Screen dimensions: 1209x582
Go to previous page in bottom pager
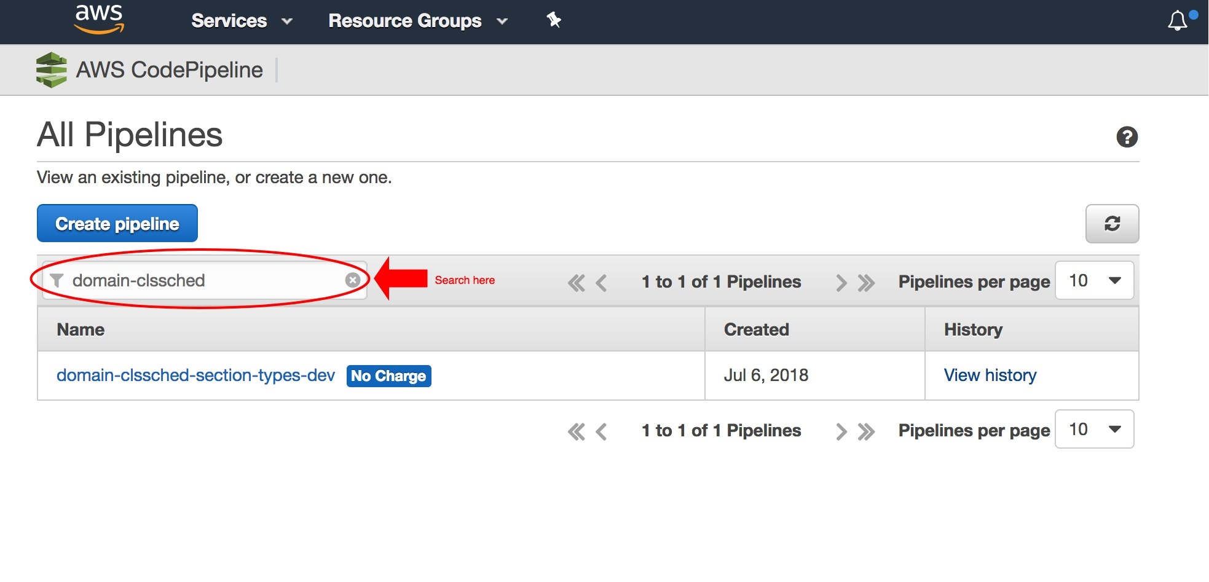point(602,431)
